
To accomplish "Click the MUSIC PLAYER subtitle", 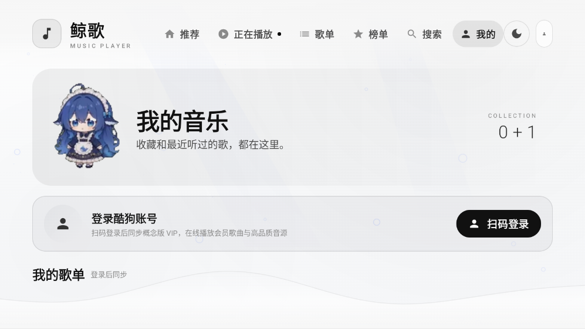I will (100, 46).
